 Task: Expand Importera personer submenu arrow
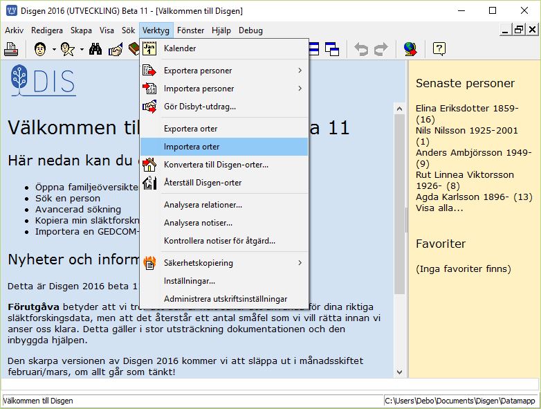click(x=300, y=89)
